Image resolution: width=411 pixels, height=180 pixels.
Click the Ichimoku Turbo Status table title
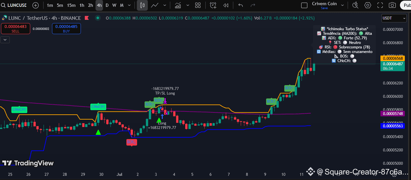(x=344, y=29)
